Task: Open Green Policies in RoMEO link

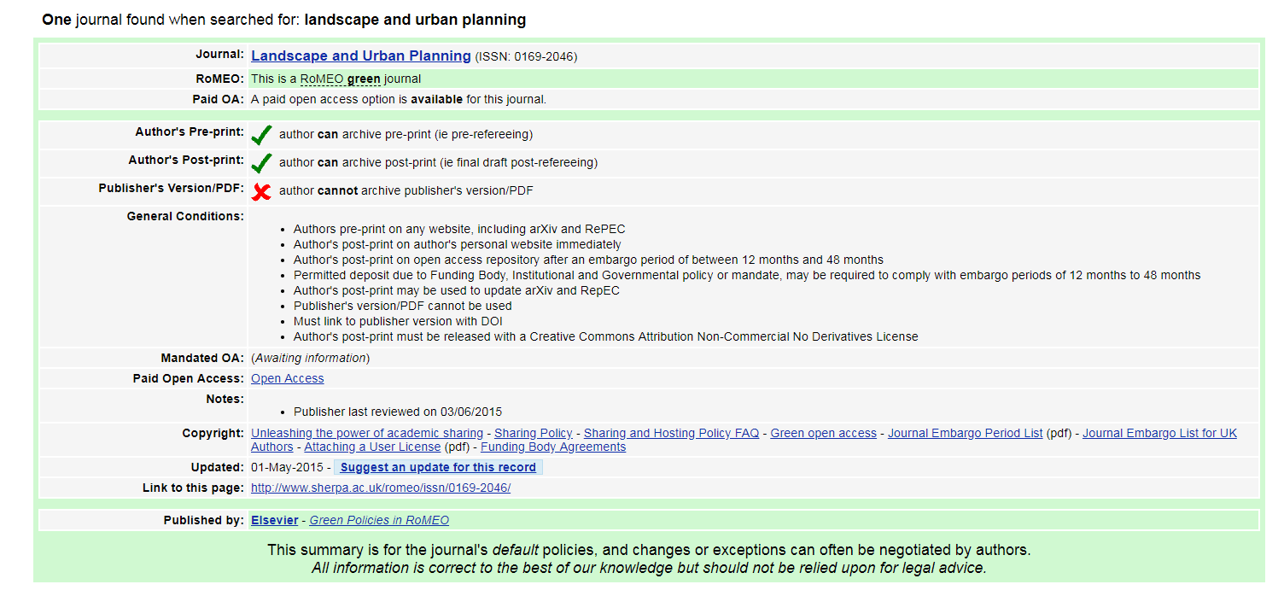Action: tap(378, 521)
